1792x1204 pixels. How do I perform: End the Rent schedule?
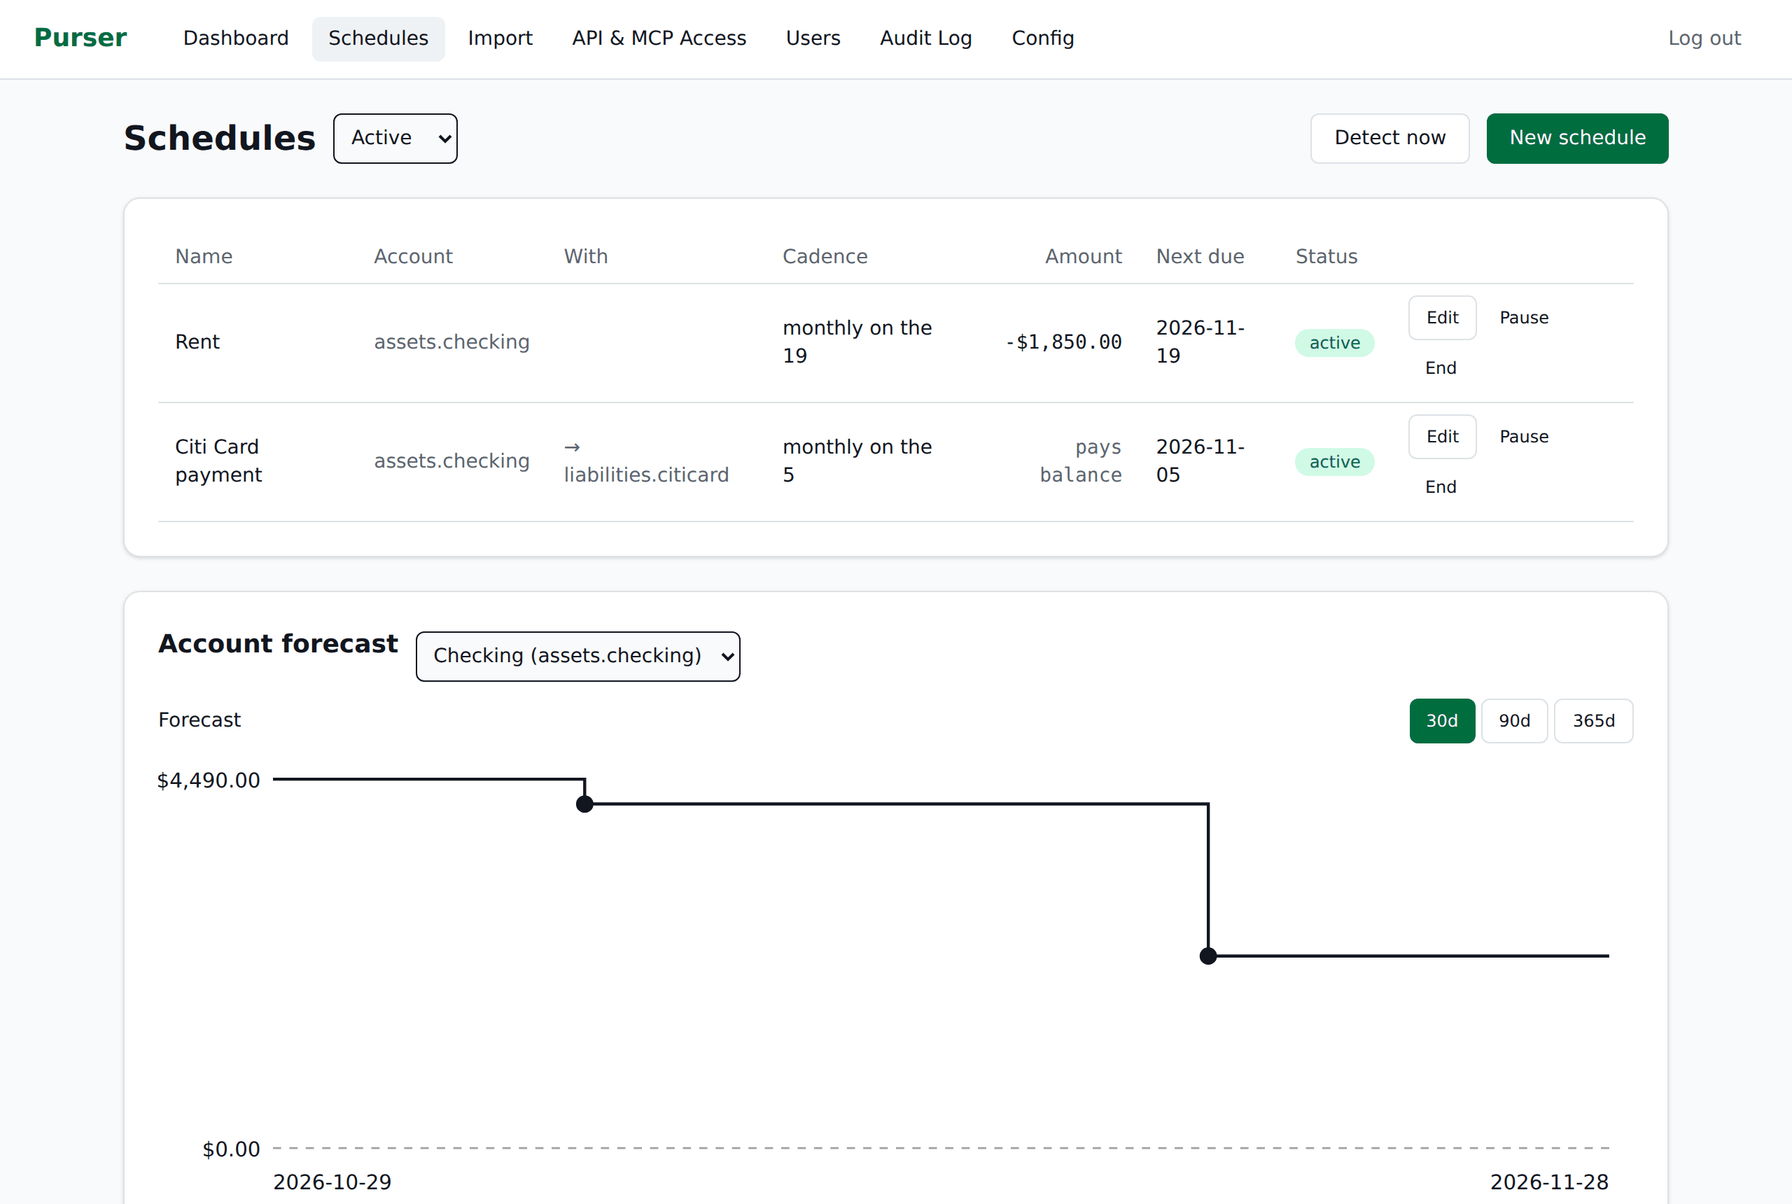pos(1441,367)
